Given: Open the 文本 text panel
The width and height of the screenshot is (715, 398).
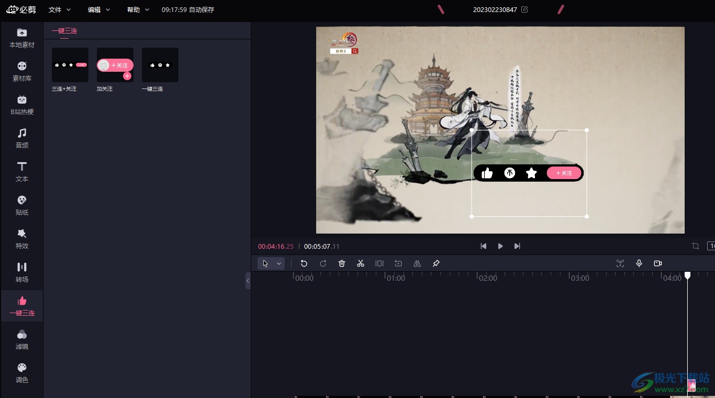Looking at the screenshot, I should [22, 172].
